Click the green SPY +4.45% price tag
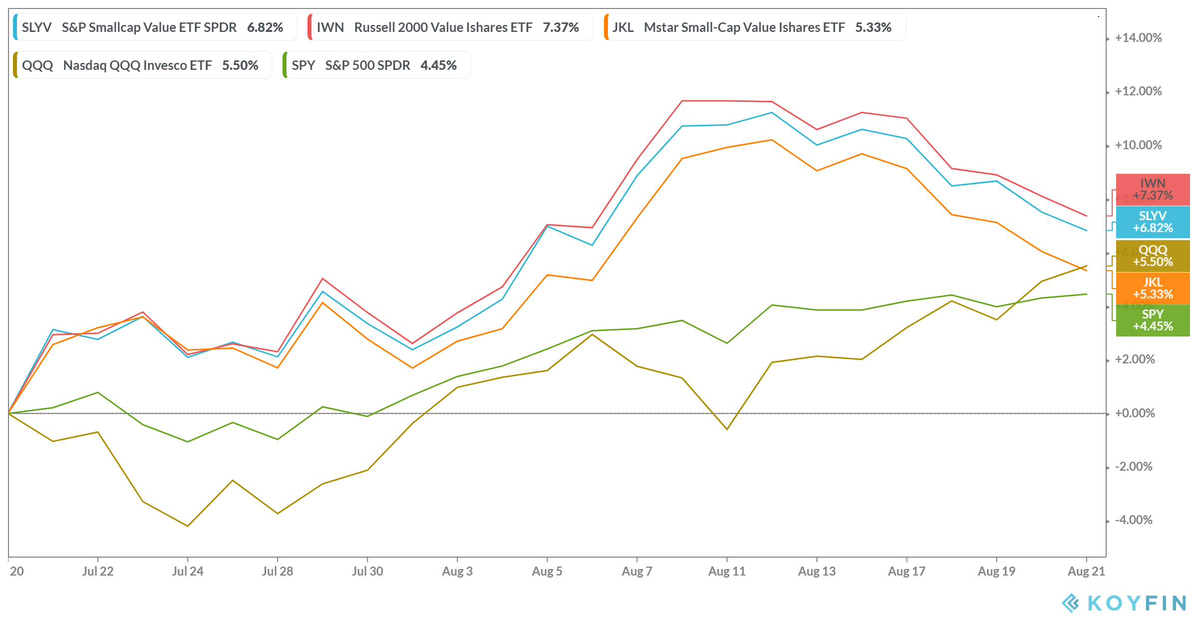Viewport: 1198px width, 619px height. (x=1153, y=320)
